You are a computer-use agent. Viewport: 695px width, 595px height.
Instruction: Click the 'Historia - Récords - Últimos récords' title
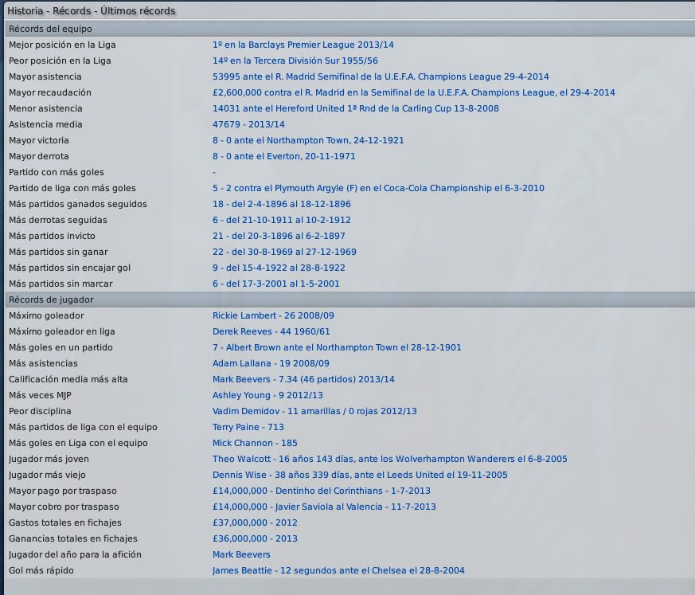pyautogui.click(x=92, y=10)
